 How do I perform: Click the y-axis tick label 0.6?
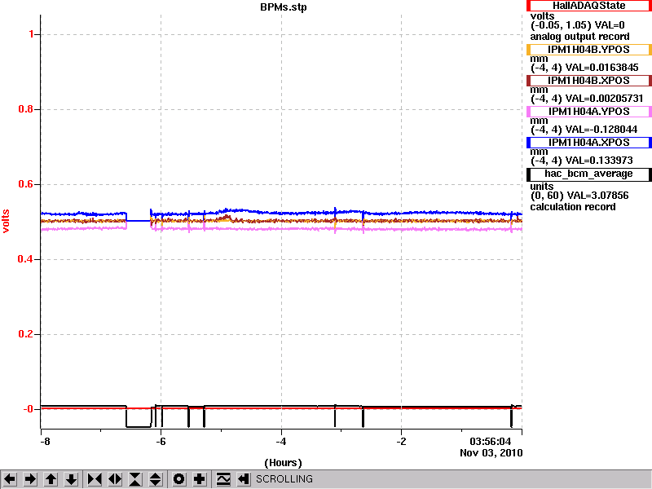(26, 184)
